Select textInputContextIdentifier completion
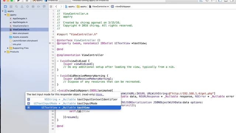The width and height of the screenshot is (236, 133). [73, 99]
